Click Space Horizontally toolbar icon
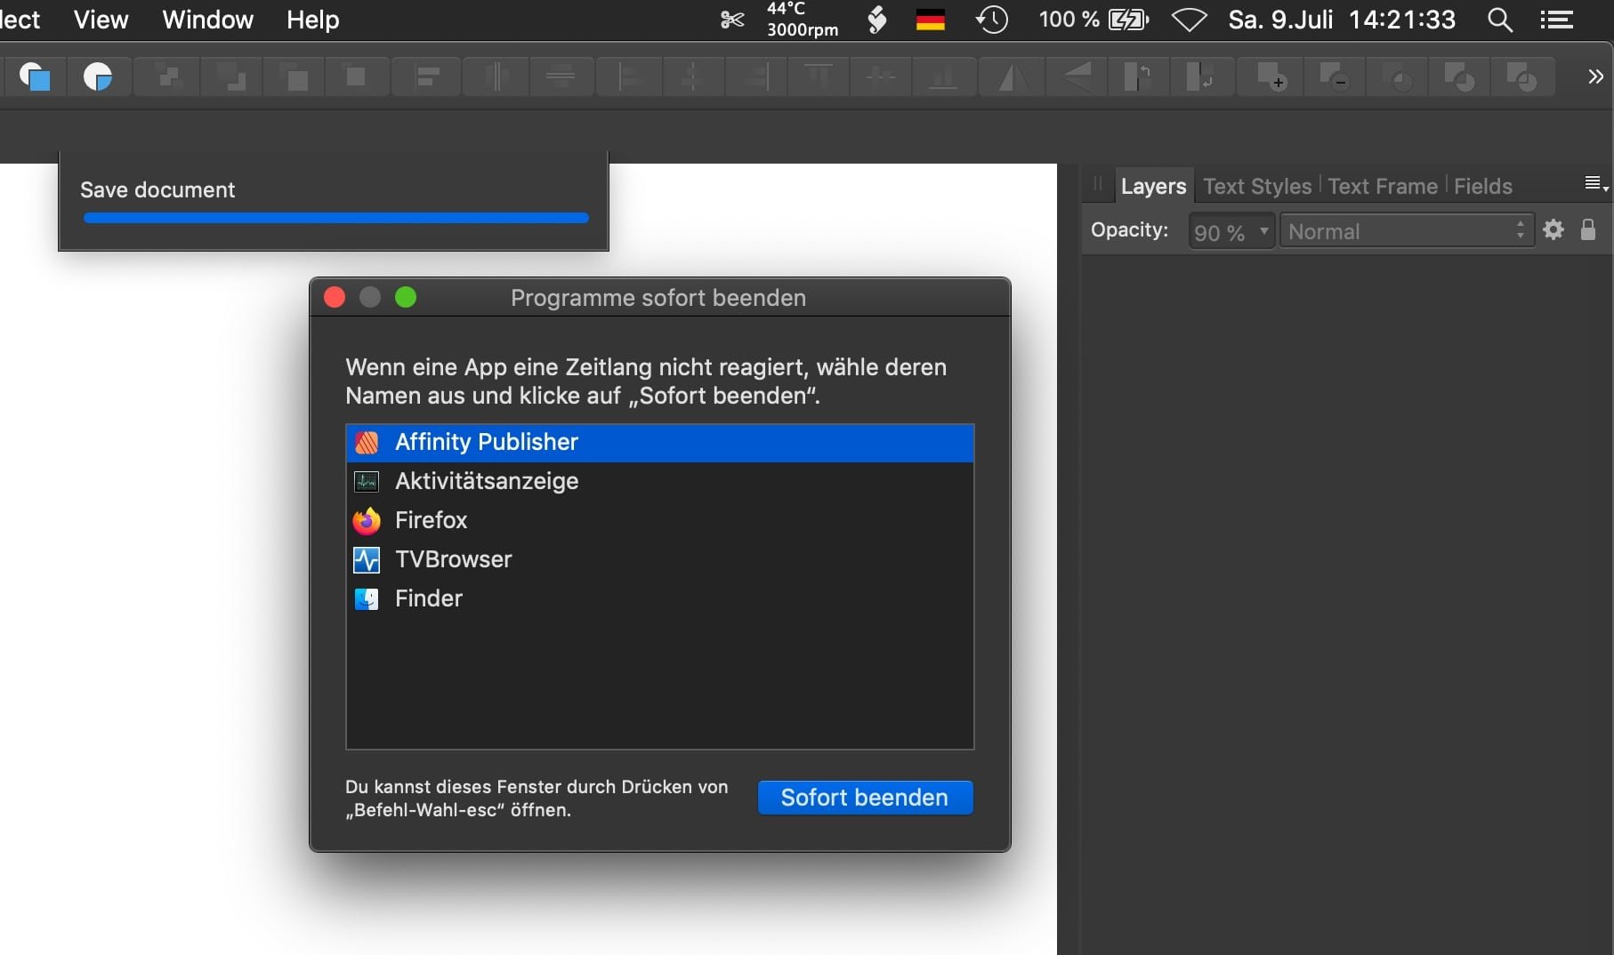 point(496,77)
